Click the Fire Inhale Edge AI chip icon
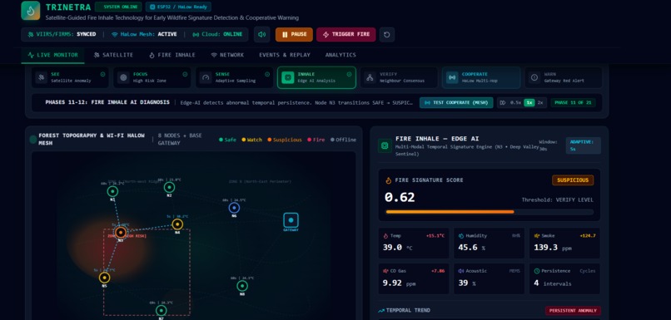 385,145
